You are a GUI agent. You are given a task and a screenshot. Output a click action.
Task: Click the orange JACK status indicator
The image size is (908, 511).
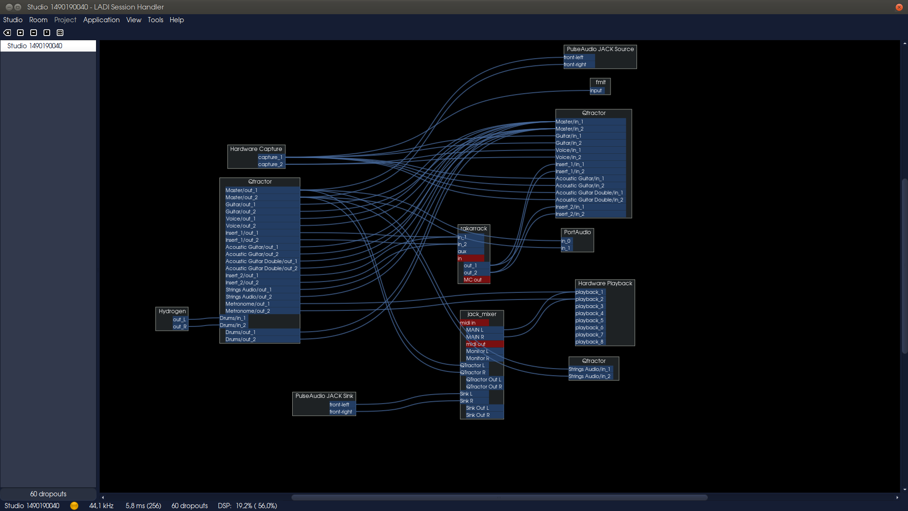coord(74,506)
